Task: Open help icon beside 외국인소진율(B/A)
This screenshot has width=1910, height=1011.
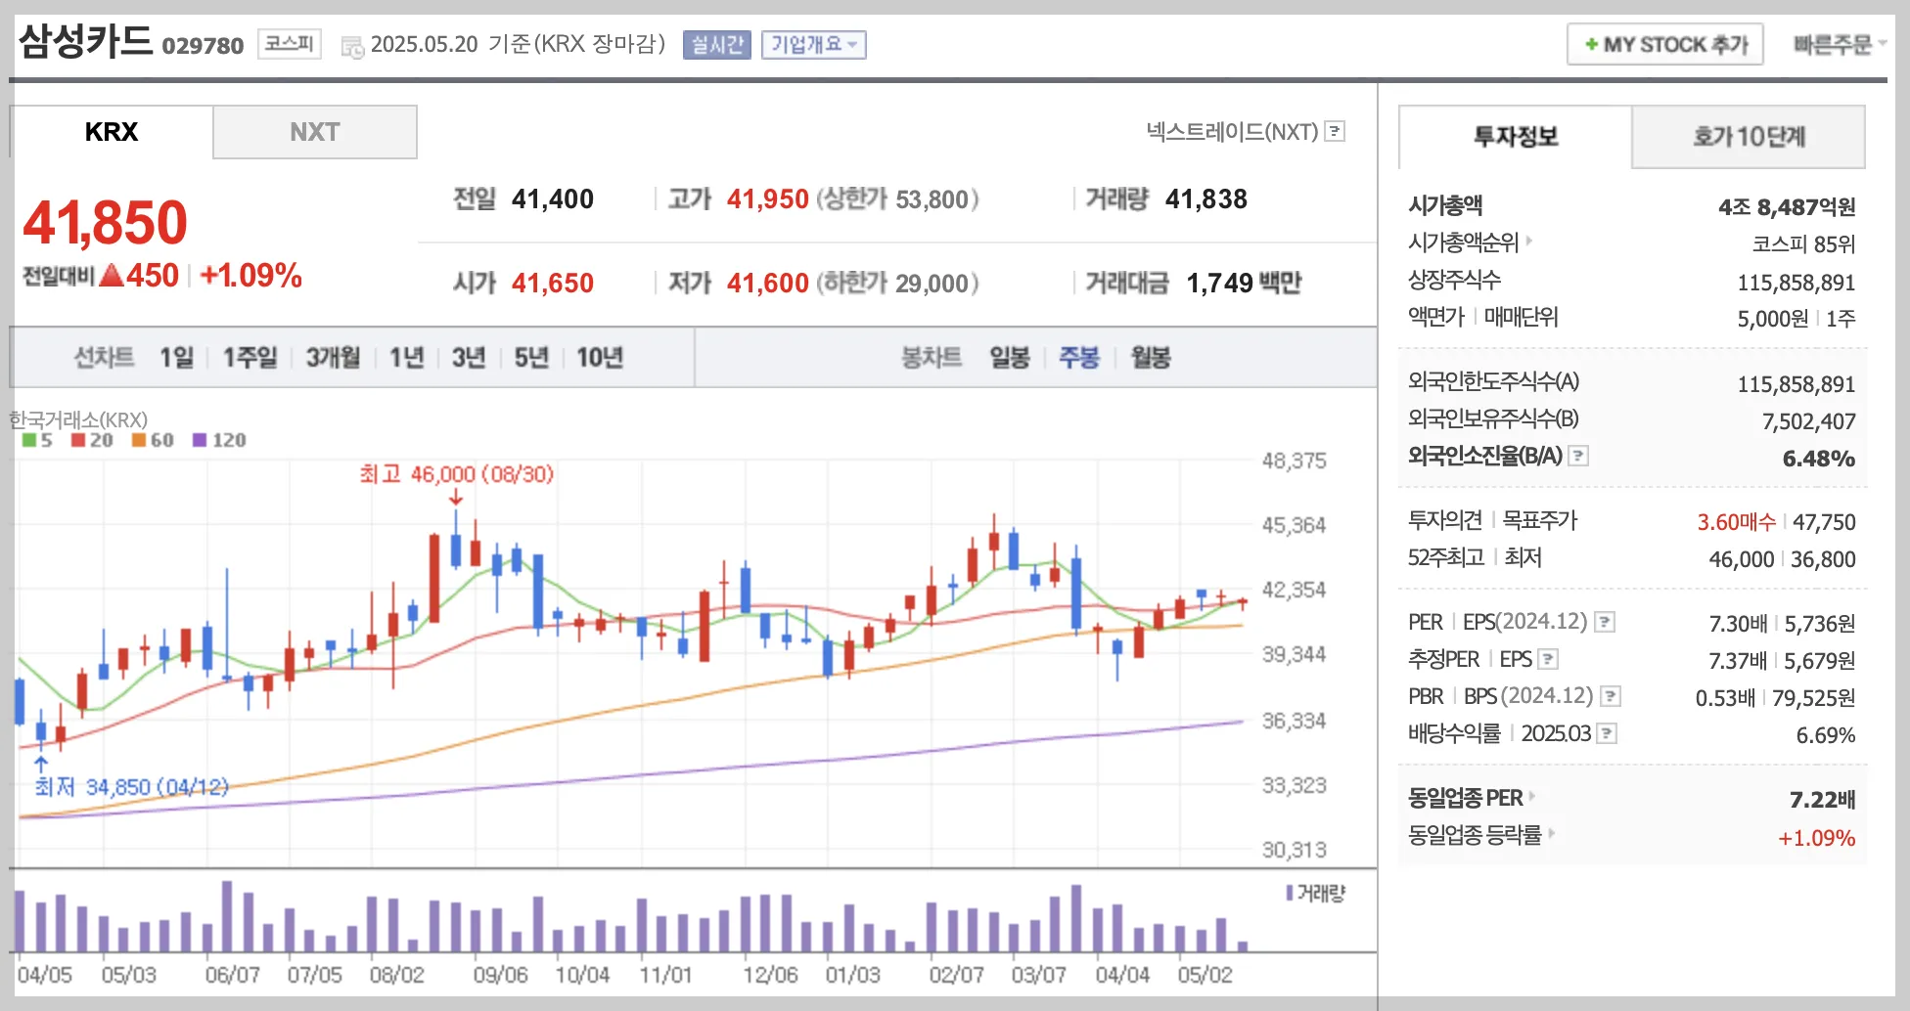Action: click(x=1578, y=456)
